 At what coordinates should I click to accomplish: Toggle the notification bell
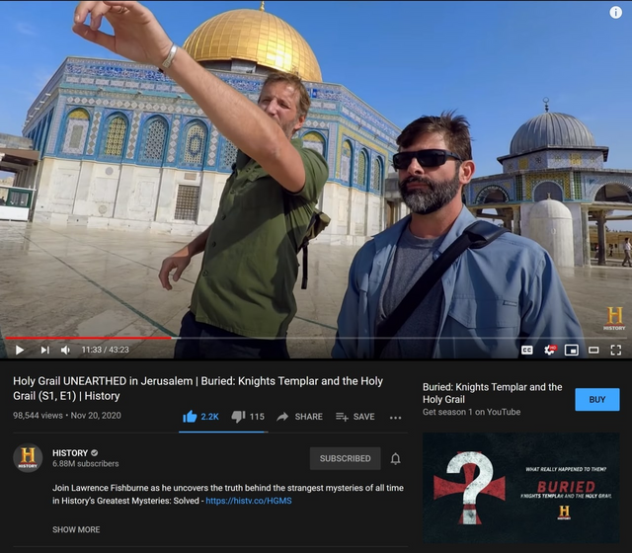tap(395, 458)
